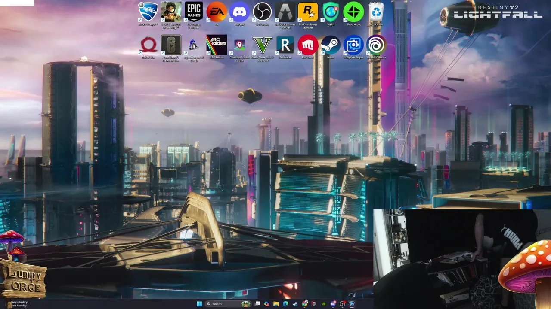
Task: Select the Recycle Bin desktop icon
Action: pos(376,15)
